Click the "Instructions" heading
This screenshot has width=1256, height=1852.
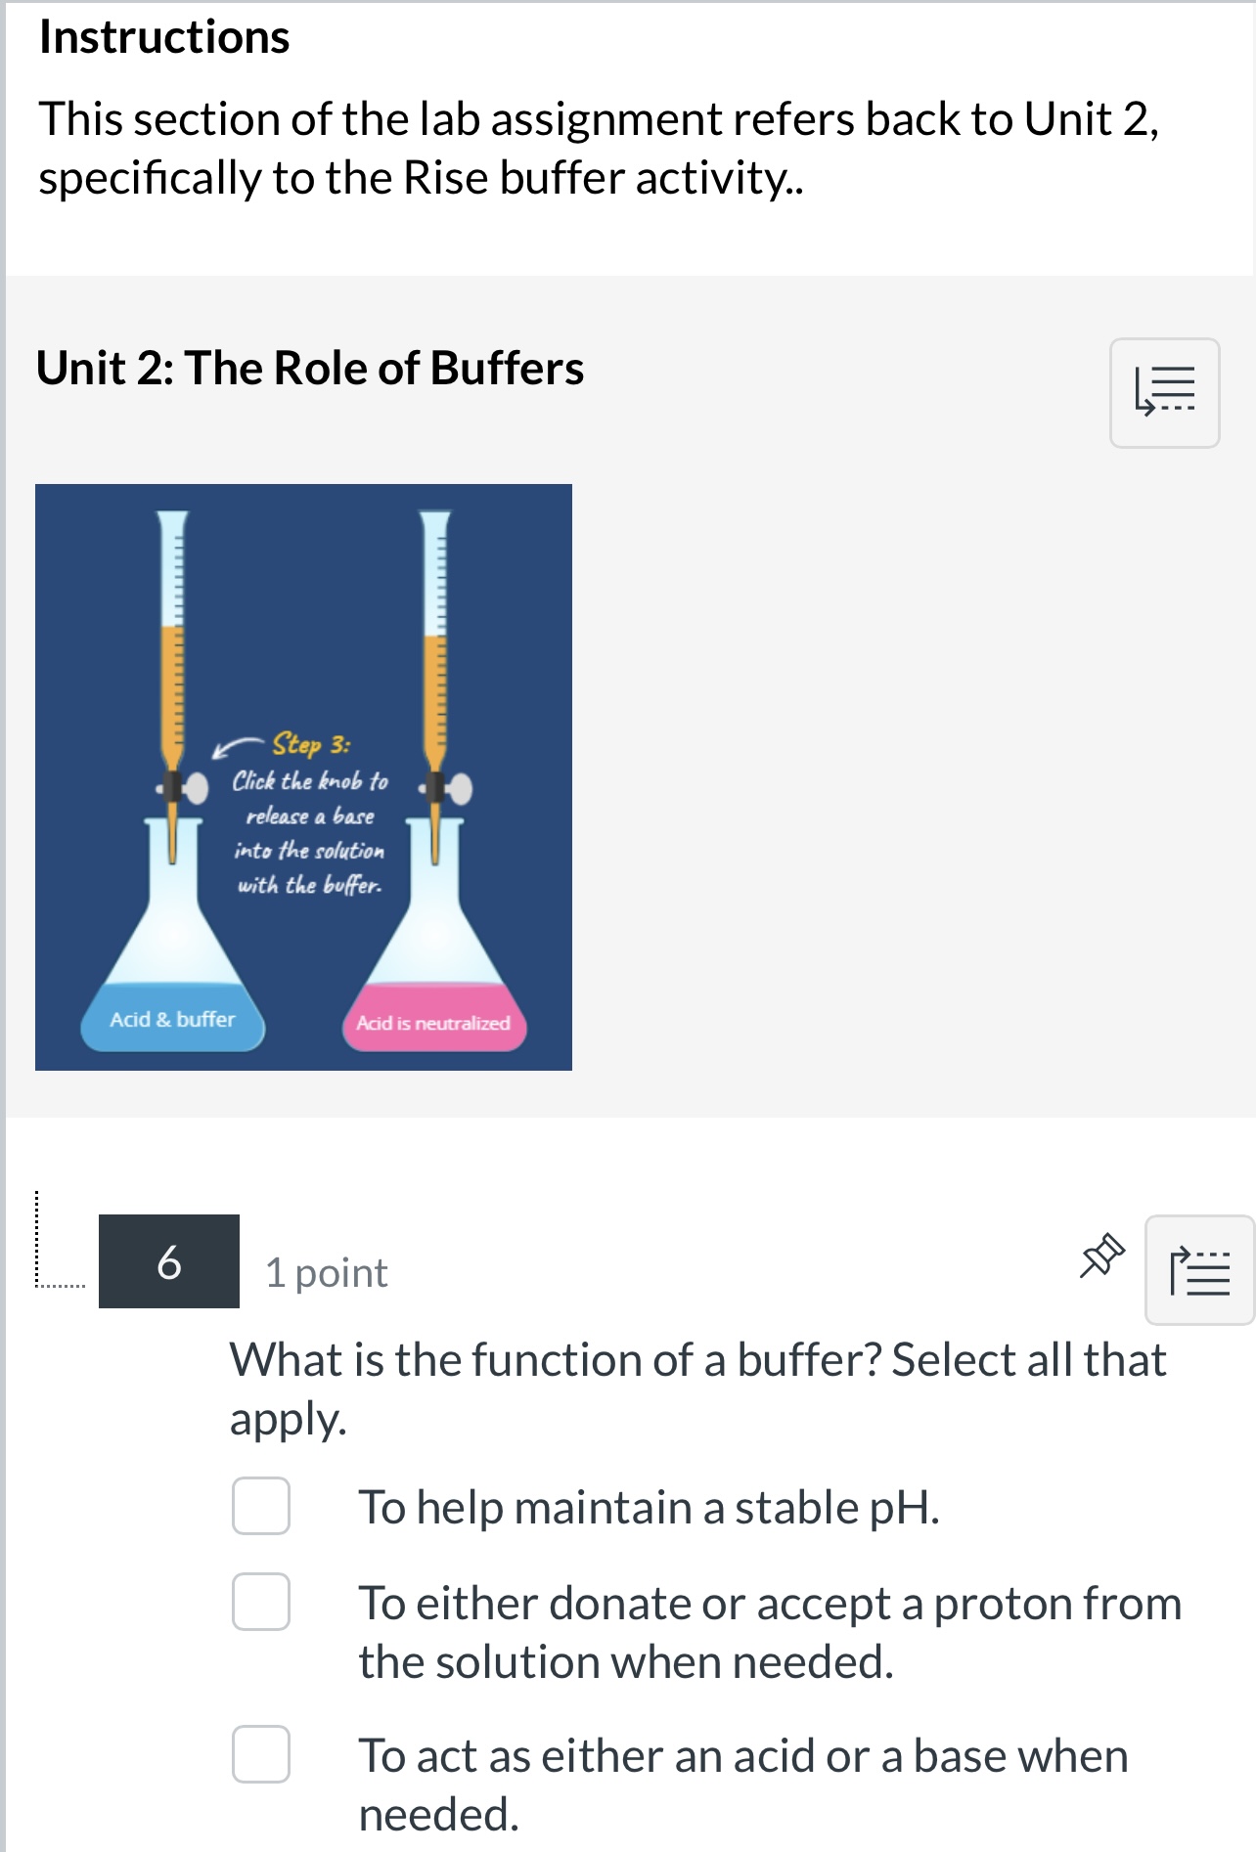(x=164, y=37)
